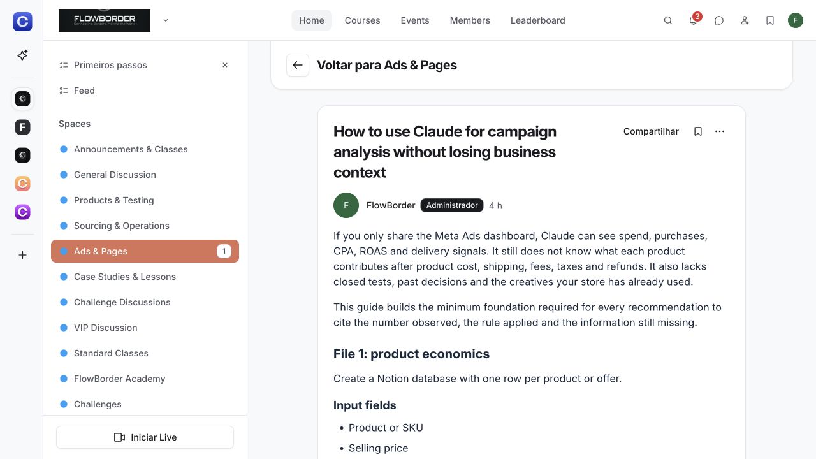The width and height of the screenshot is (816, 459).
Task: Open the sparkle AI assistant icon
Action: (22, 55)
